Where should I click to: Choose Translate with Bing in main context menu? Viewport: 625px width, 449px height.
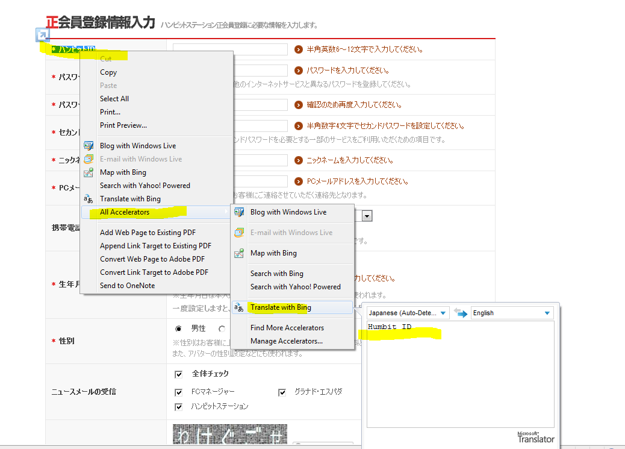(130, 199)
